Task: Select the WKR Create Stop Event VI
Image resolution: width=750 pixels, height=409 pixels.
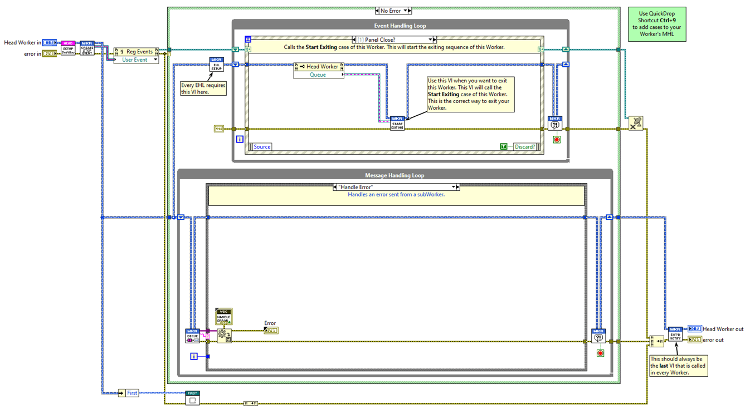Action: 87,48
